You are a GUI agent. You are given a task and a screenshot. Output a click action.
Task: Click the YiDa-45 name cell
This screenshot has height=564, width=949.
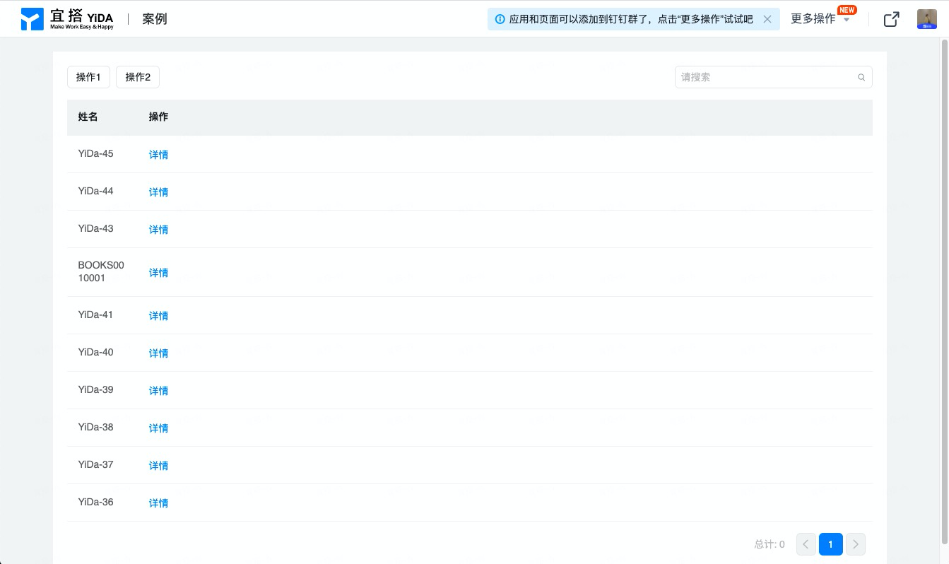[95, 153]
